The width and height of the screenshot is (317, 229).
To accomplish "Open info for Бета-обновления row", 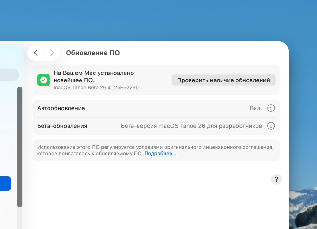I will (x=271, y=126).
